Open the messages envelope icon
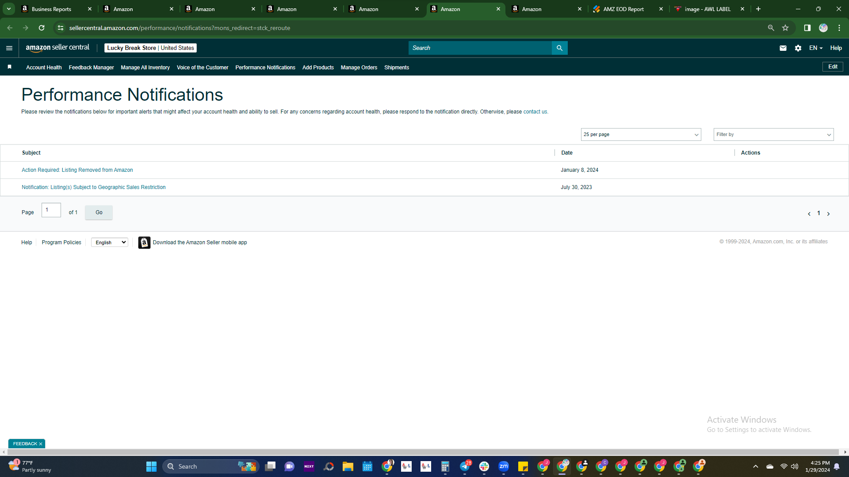The height and width of the screenshot is (477, 849). (783, 48)
